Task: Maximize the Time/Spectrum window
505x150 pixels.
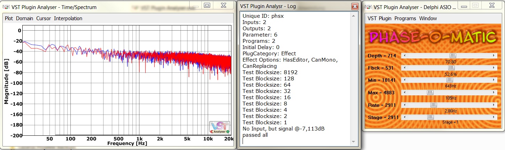Action: [207, 5]
